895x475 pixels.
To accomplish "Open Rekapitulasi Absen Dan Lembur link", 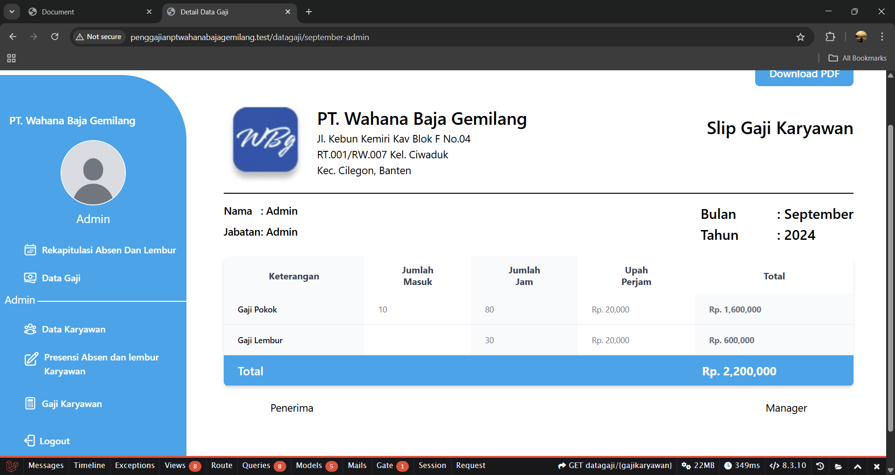I will [109, 250].
